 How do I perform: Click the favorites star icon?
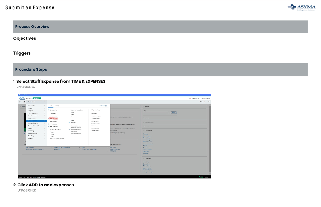point(20,102)
